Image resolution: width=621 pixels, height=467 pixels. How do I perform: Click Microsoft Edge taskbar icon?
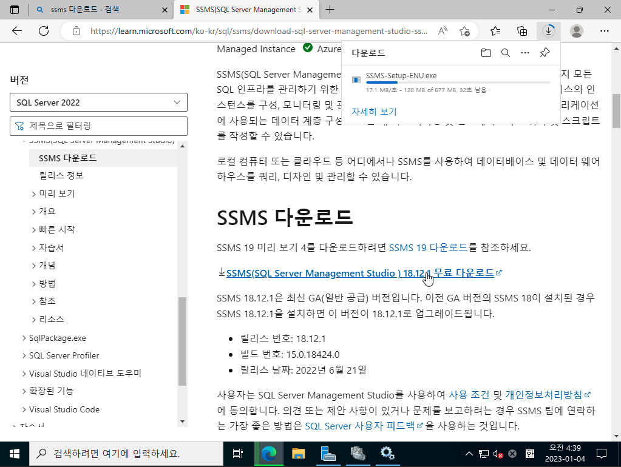pos(268,454)
